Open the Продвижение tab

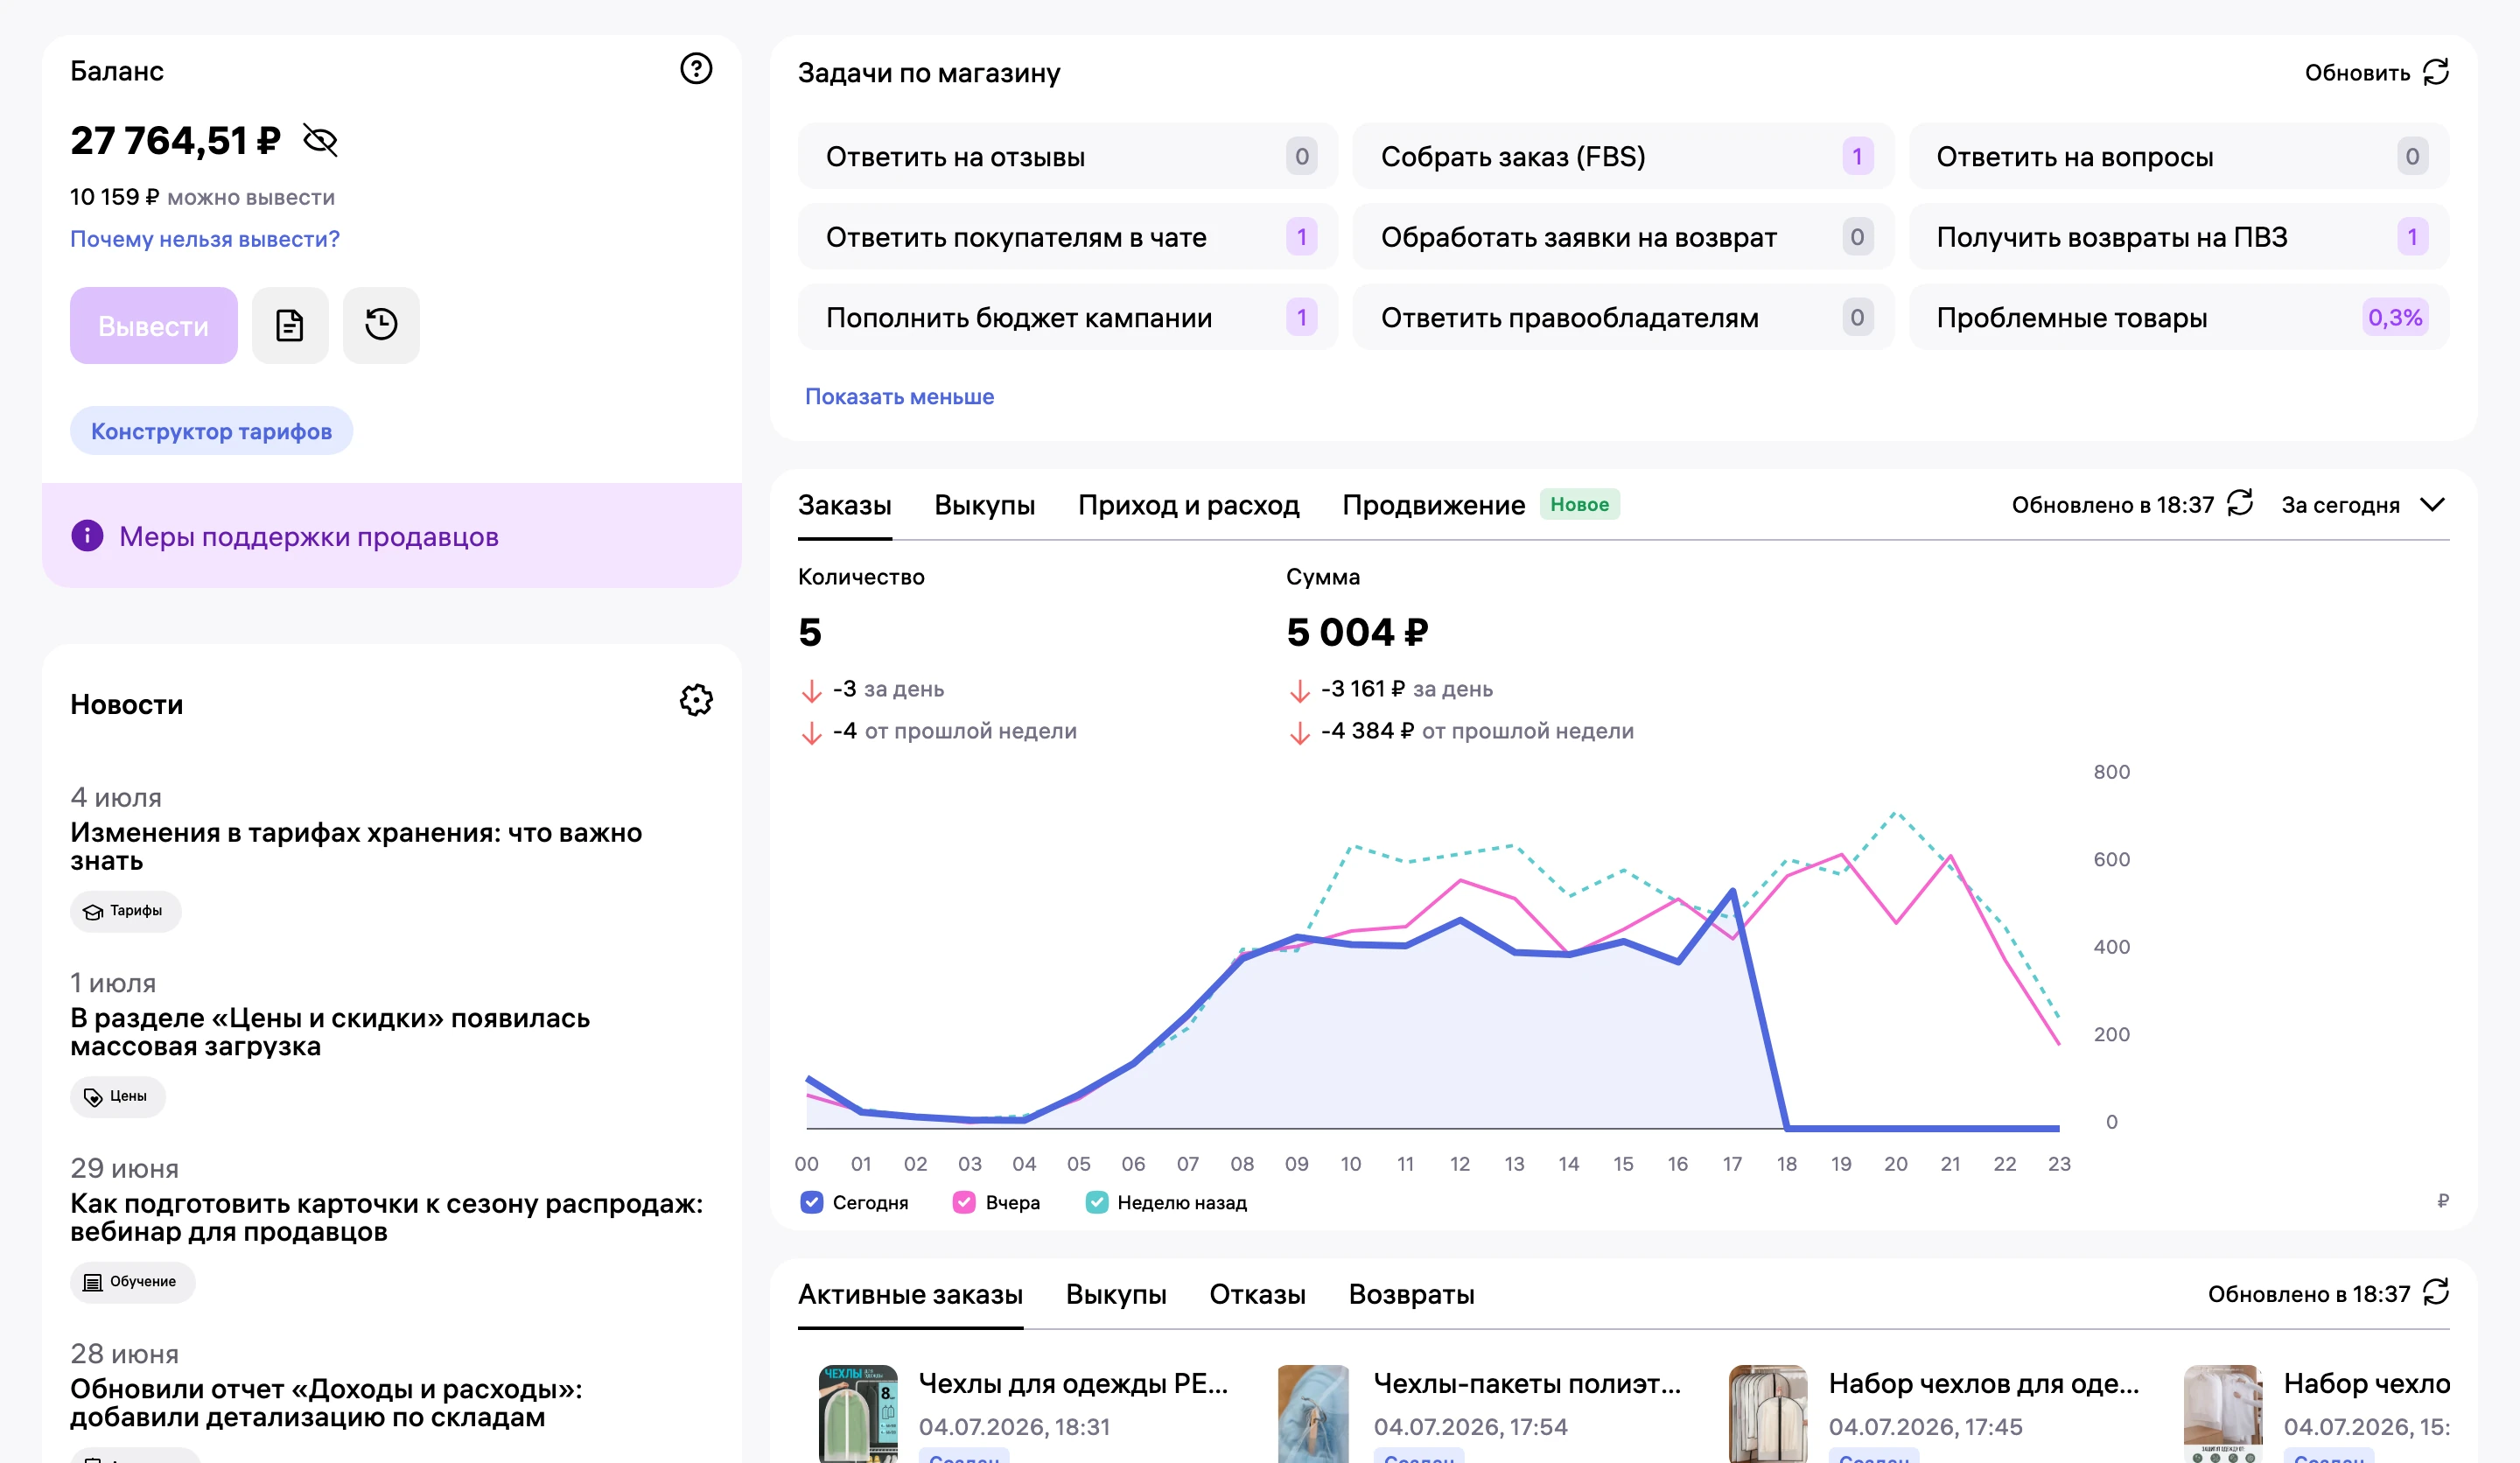tap(1433, 505)
